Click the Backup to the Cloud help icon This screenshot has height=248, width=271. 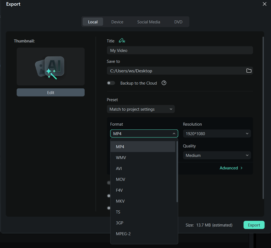164,83
